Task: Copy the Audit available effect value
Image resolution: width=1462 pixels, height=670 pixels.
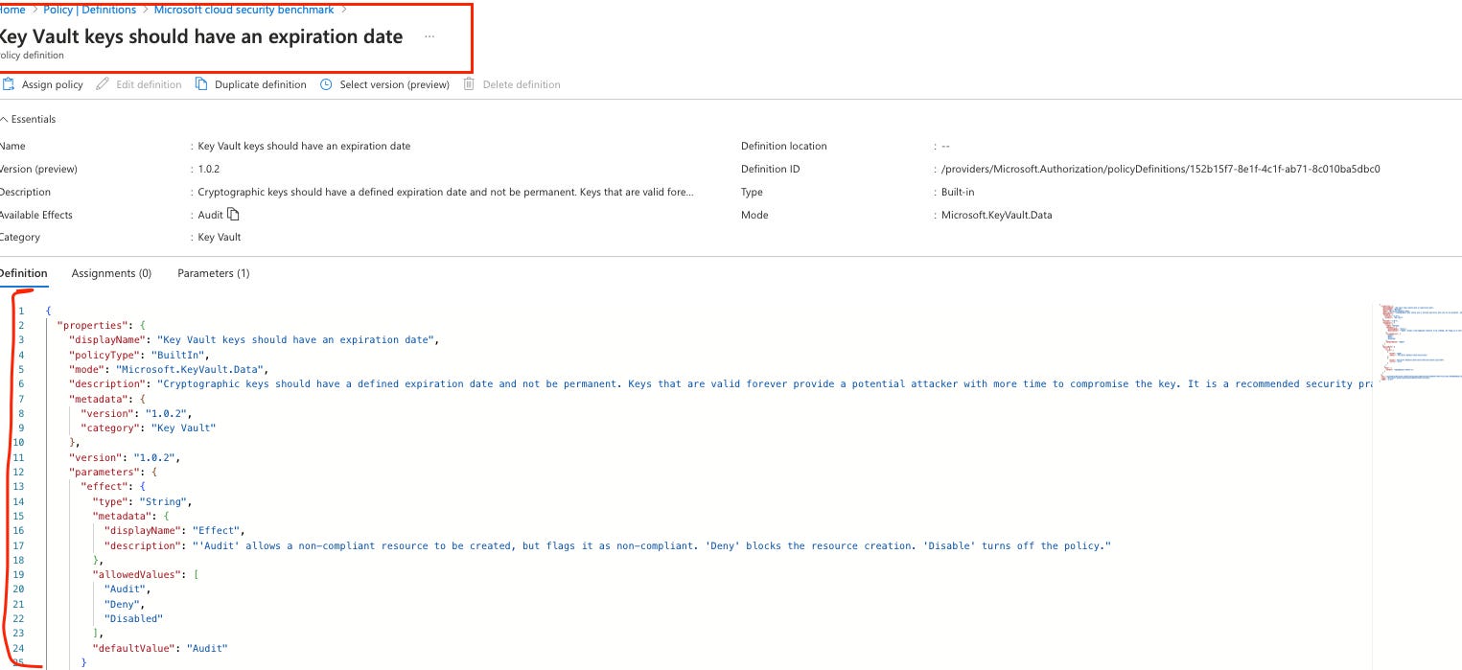Action: pyautogui.click(x=233, y=215)
